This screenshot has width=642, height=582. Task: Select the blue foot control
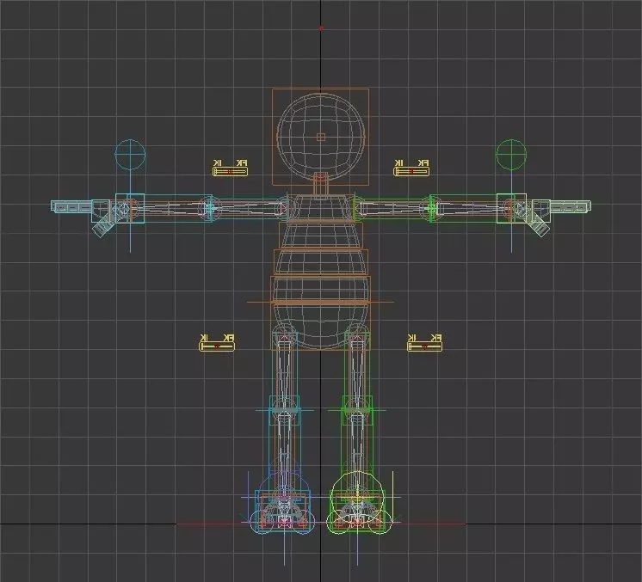point(284,512)
